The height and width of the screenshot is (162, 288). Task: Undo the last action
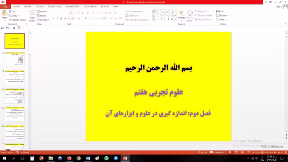(x=7, y=28)
